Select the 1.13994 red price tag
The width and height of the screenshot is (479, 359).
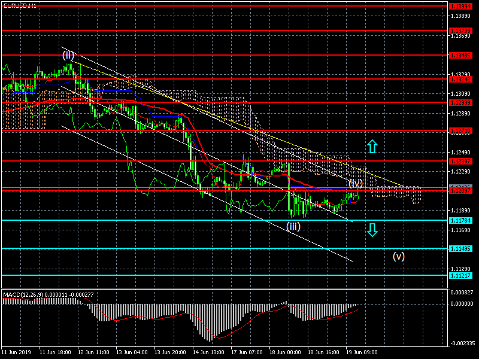460,6
